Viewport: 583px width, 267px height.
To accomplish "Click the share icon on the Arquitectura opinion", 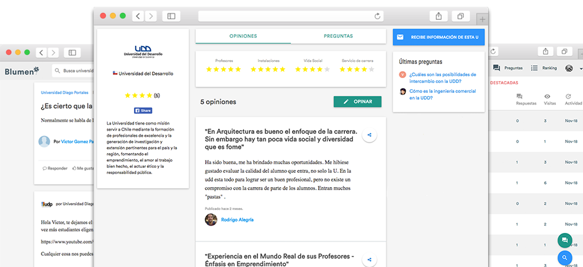I will pos(369,135).
